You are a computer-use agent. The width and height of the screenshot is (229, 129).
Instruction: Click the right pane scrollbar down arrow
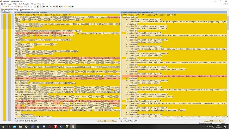coord(228,117)
